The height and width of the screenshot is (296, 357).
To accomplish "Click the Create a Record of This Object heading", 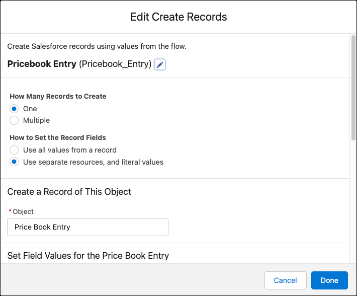I will 69,192.
